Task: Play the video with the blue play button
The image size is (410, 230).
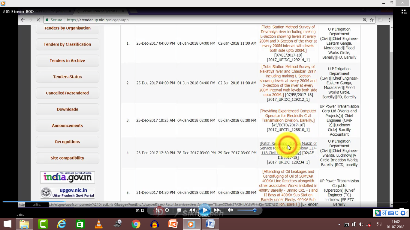Action: [x=205, y=210]
